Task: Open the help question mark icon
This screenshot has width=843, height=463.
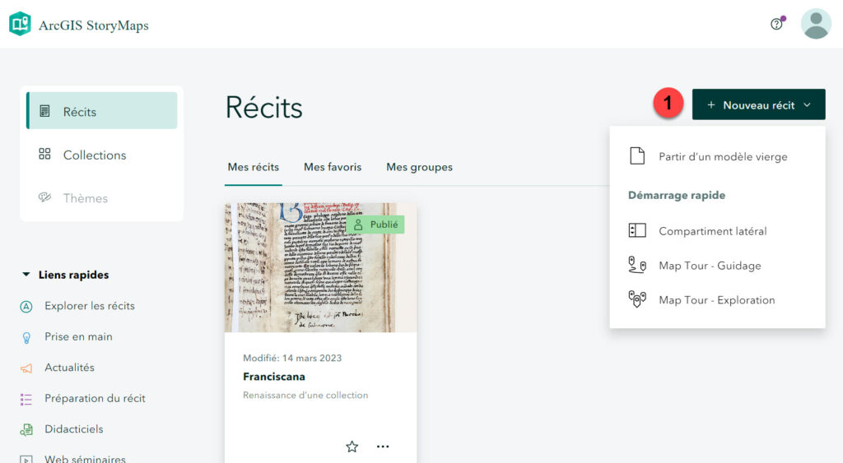Action: (x=776, y=24)
